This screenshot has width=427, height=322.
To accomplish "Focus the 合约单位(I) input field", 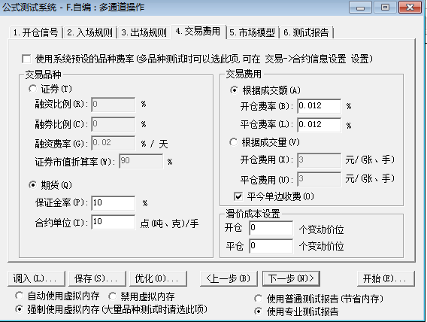I will tap(114, 222).
